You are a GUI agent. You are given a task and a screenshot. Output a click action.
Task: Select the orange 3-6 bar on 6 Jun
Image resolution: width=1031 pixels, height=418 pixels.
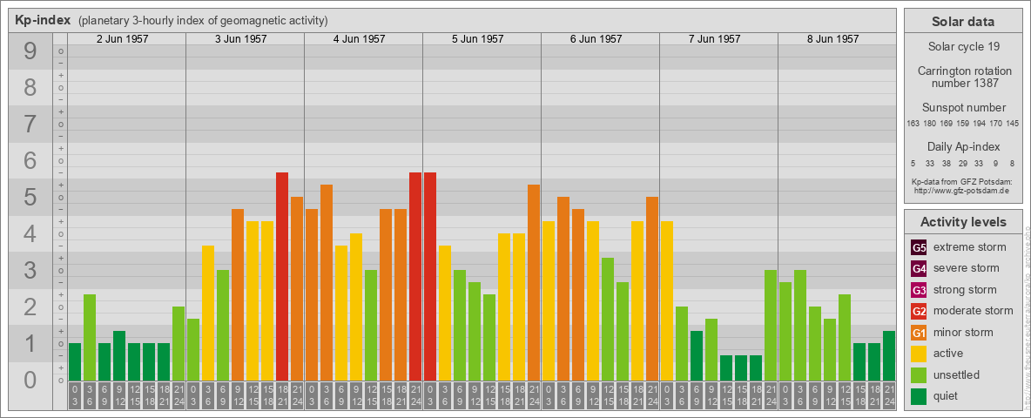[x=563, y=288]
